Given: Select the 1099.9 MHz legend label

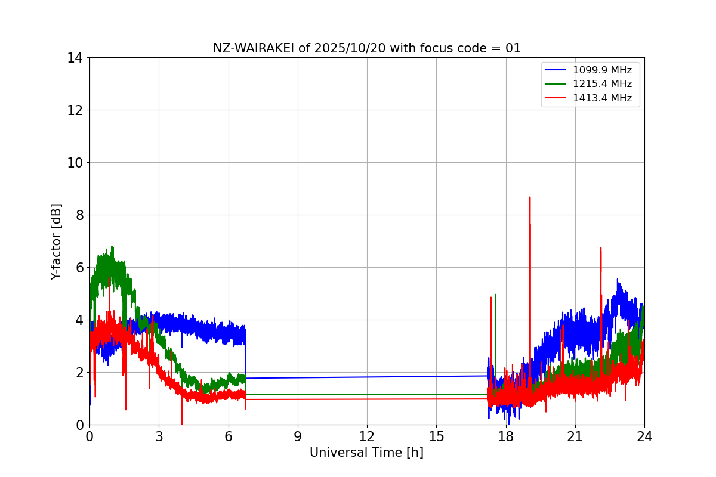Looking at the screenshot, I should (x=602, y=70).
